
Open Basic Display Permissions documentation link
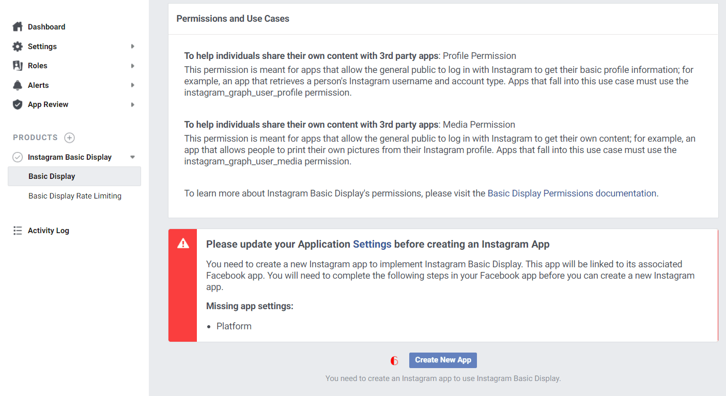pyautogui.click(x=572, y=193)
